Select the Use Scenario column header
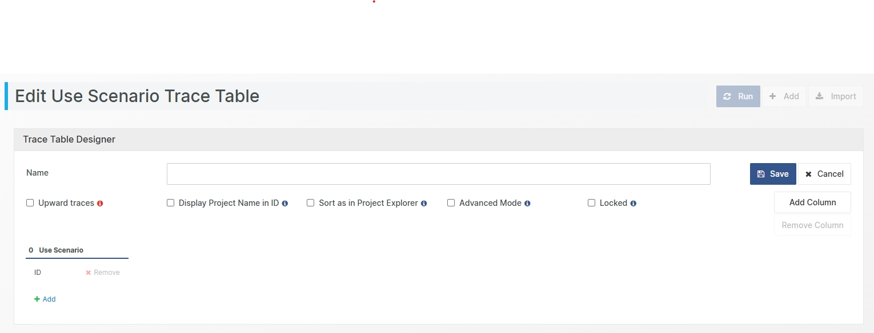The height and width of the screenshot is (333, 874). click(x=61, y=250)
